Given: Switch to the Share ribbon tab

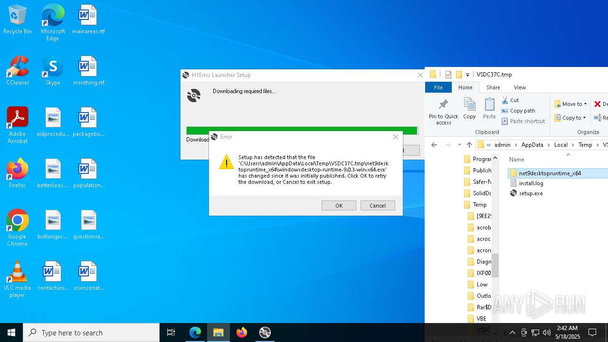Looking at the screenshot, I should [x=493, y=87].
